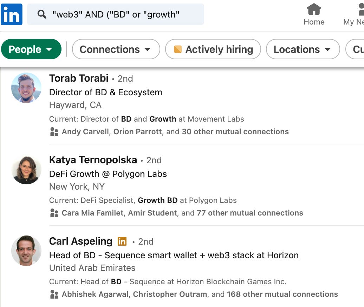The width and height of the screenshot is (364, 307).
Task: Open Katya Ternopolska's profile name link
Action: (93, 160)
